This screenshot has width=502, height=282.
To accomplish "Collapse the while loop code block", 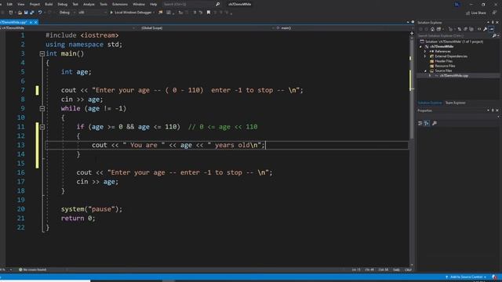I will point(42,109).
